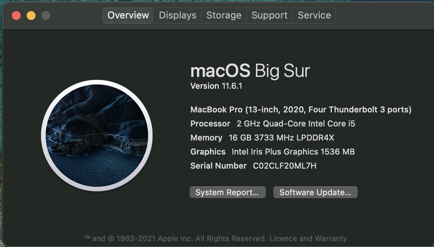This screenshot has width=434, height=247.
Task: Minimize the window with the yellow button
Action: pos(31,16)
